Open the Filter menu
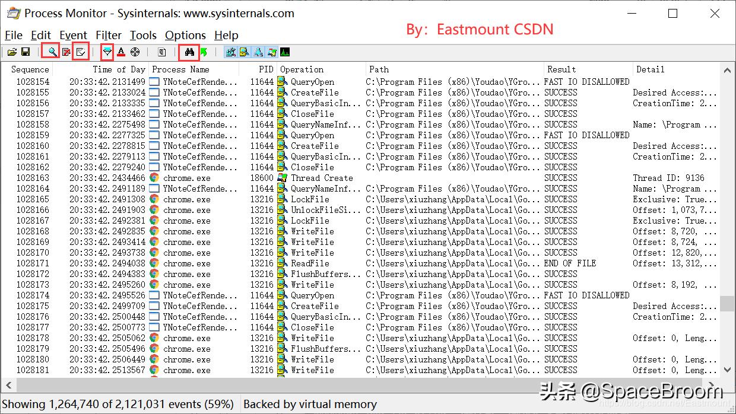Viewport: 736px width, 414px height. 109,36
